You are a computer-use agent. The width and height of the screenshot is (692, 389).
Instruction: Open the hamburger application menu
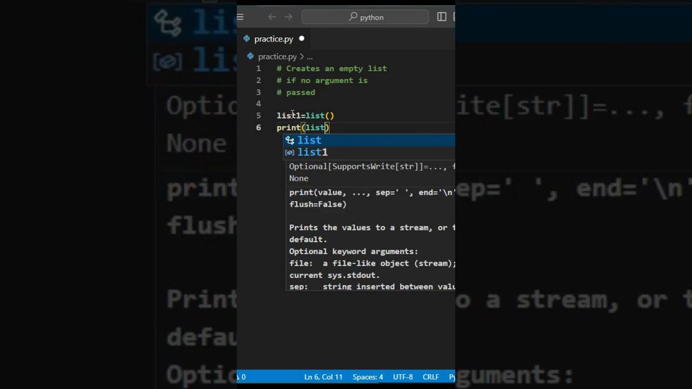coord(240,17)
